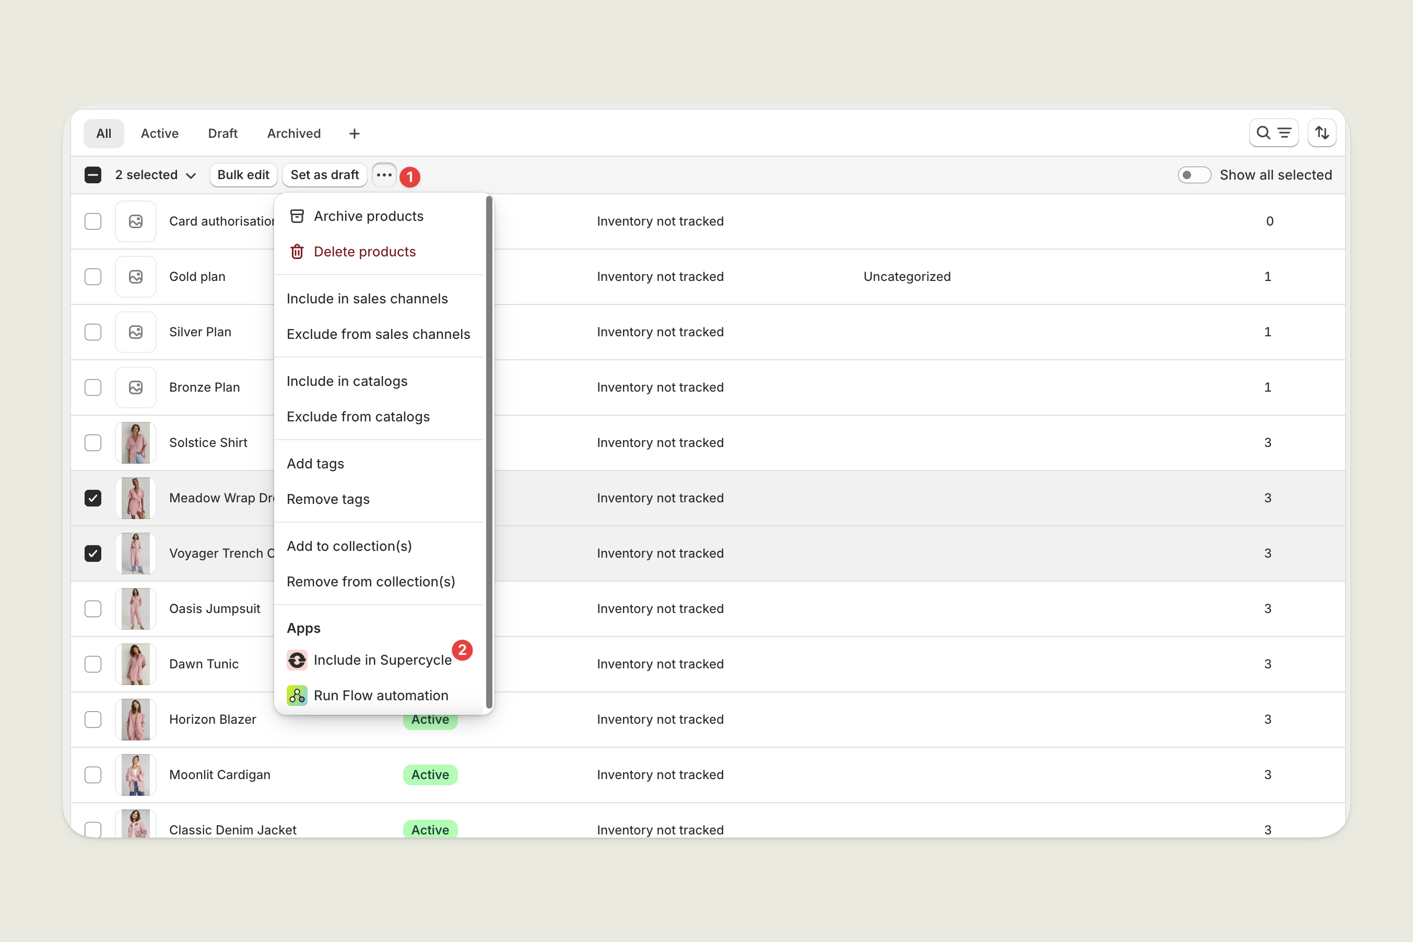Click the Supercycle app icon

click(x=297, y=660)
